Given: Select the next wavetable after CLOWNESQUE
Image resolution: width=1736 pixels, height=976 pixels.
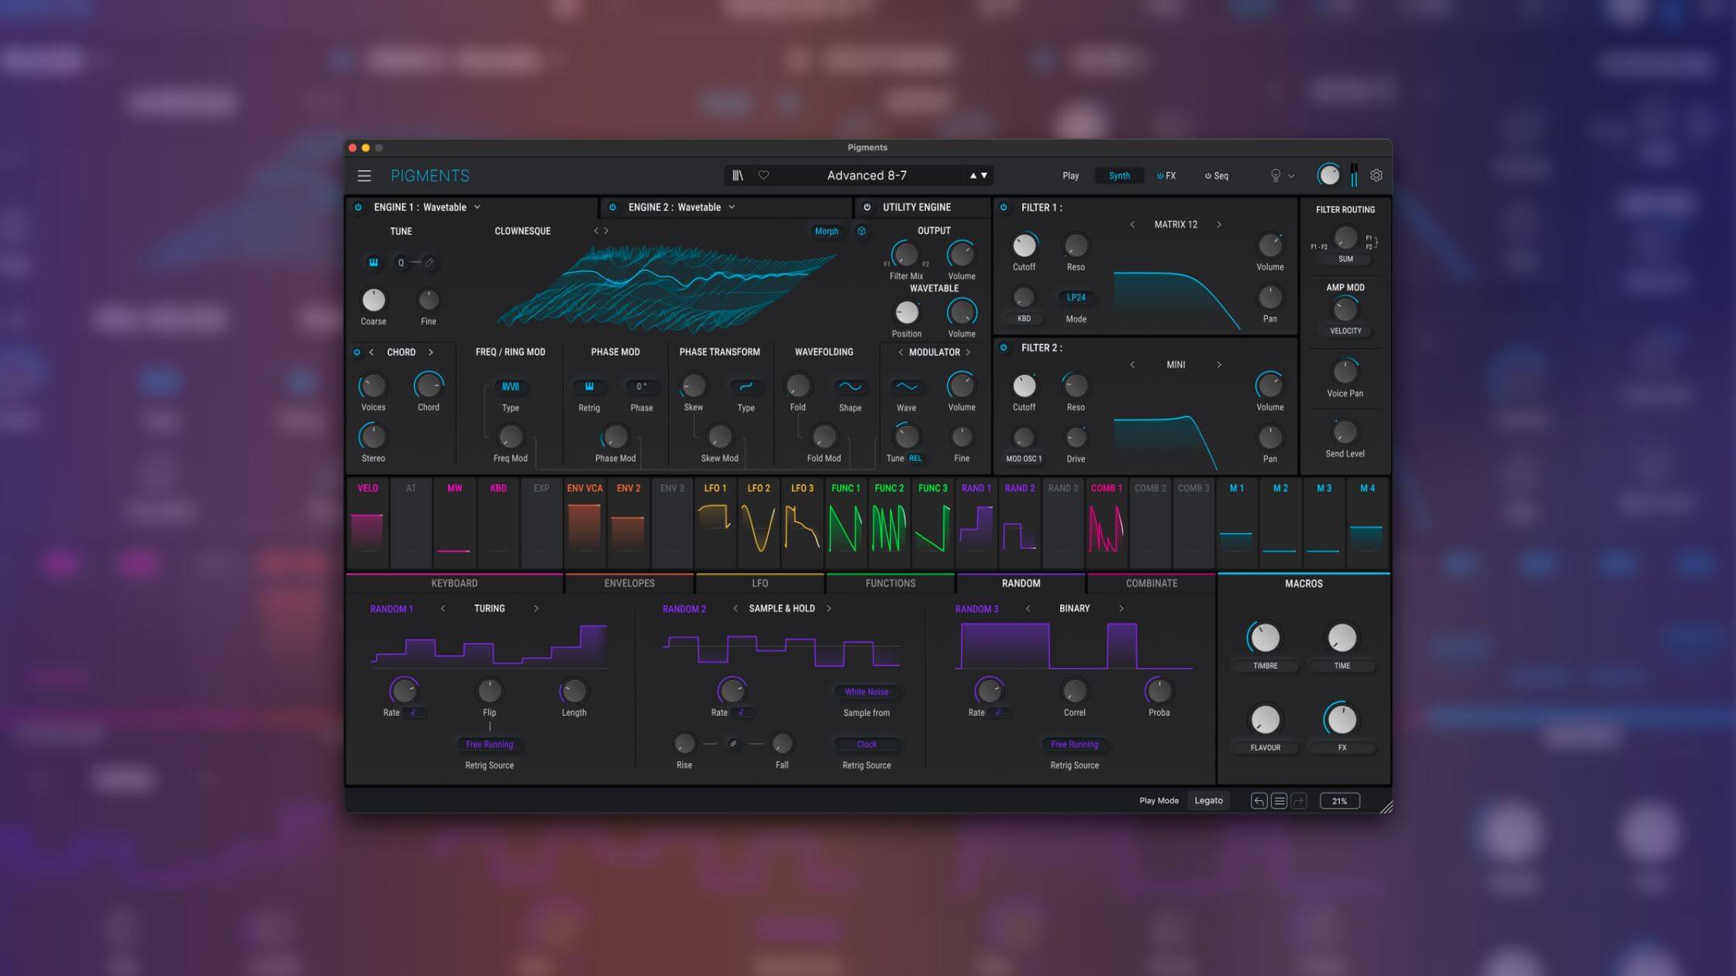Looking at the screenshot, I should coord(606,231).
